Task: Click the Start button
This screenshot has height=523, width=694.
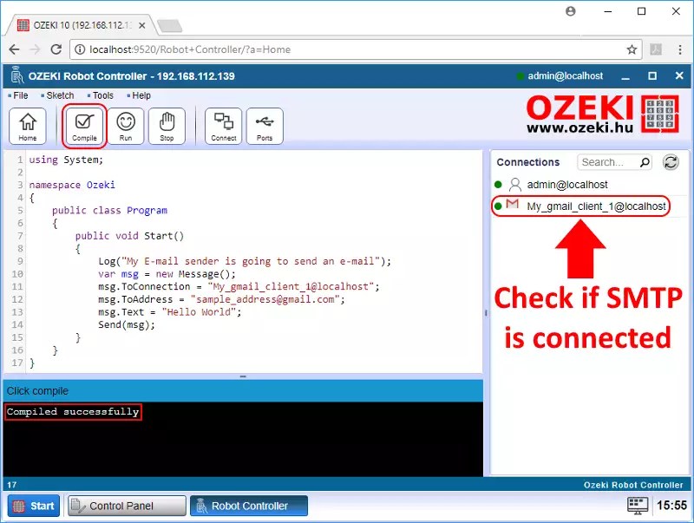Action: [x=34, y=506]
